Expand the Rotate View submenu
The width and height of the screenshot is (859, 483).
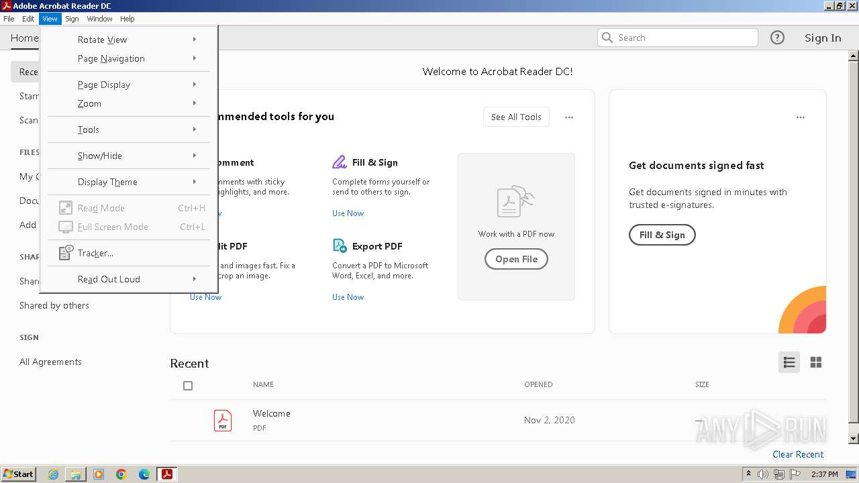click(x=128, y=40)
